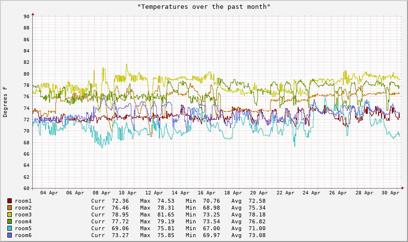
Task: Click the room4 green legend swatch
Action: point(10,221)
